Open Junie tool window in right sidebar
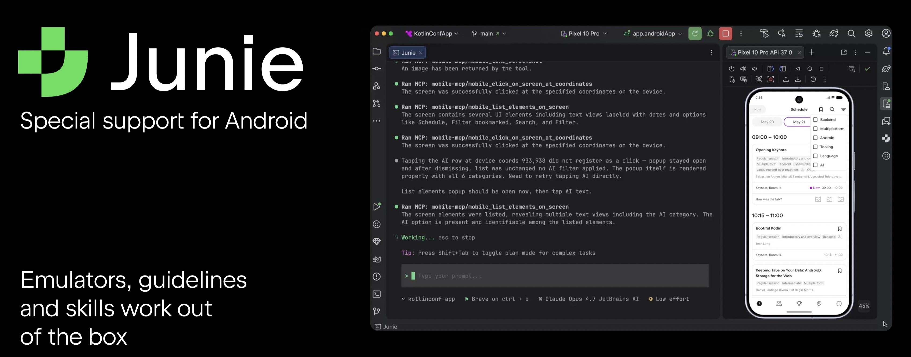Screen dimensions: 911x357 click(x=886, y=138)
